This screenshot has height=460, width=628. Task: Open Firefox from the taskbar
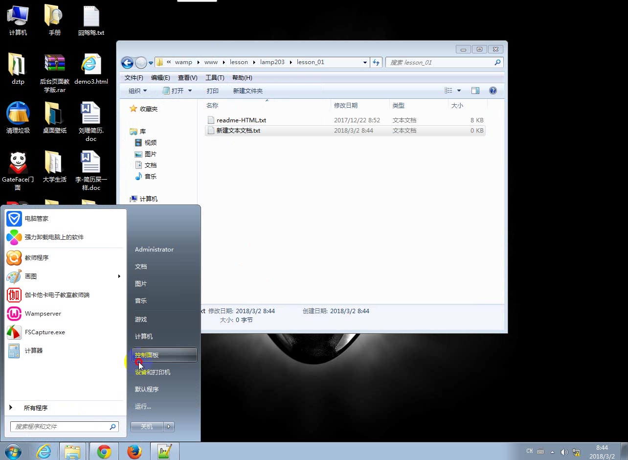(x=134, y=451)
